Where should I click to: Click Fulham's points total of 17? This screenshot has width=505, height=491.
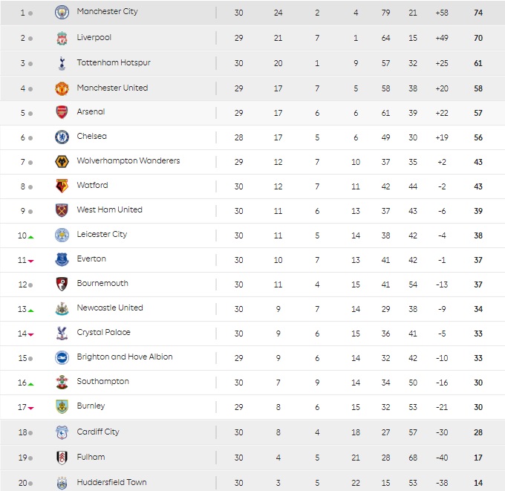[x=478, y=458]
